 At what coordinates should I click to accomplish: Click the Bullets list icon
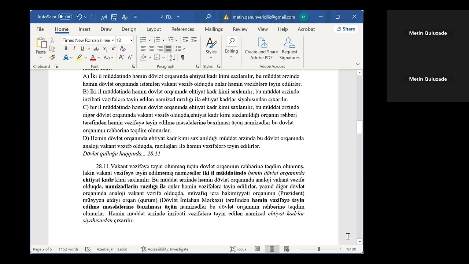tap(143, 40)
